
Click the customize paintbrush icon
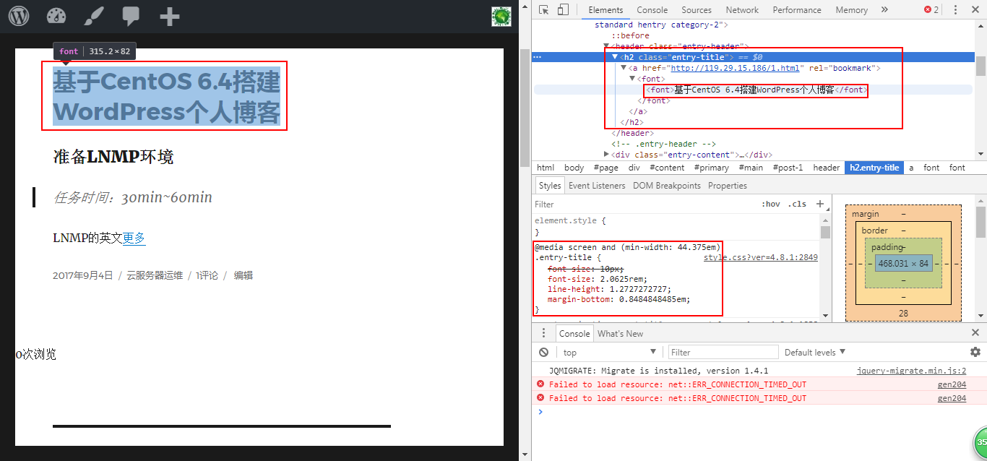click(94, 16)
